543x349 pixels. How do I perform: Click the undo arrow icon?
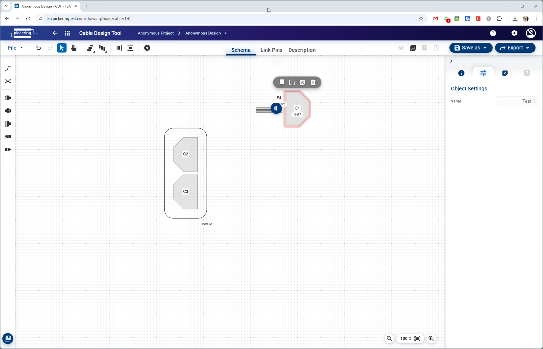click(38, 48)
